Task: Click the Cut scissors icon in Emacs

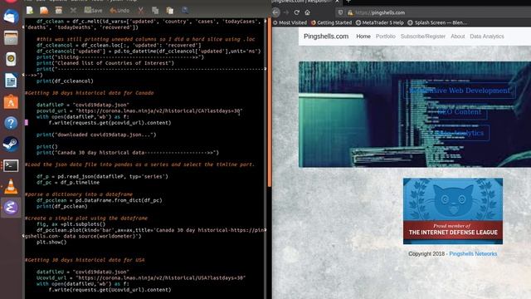Action: pyautogui.click(x=140, y=11)
